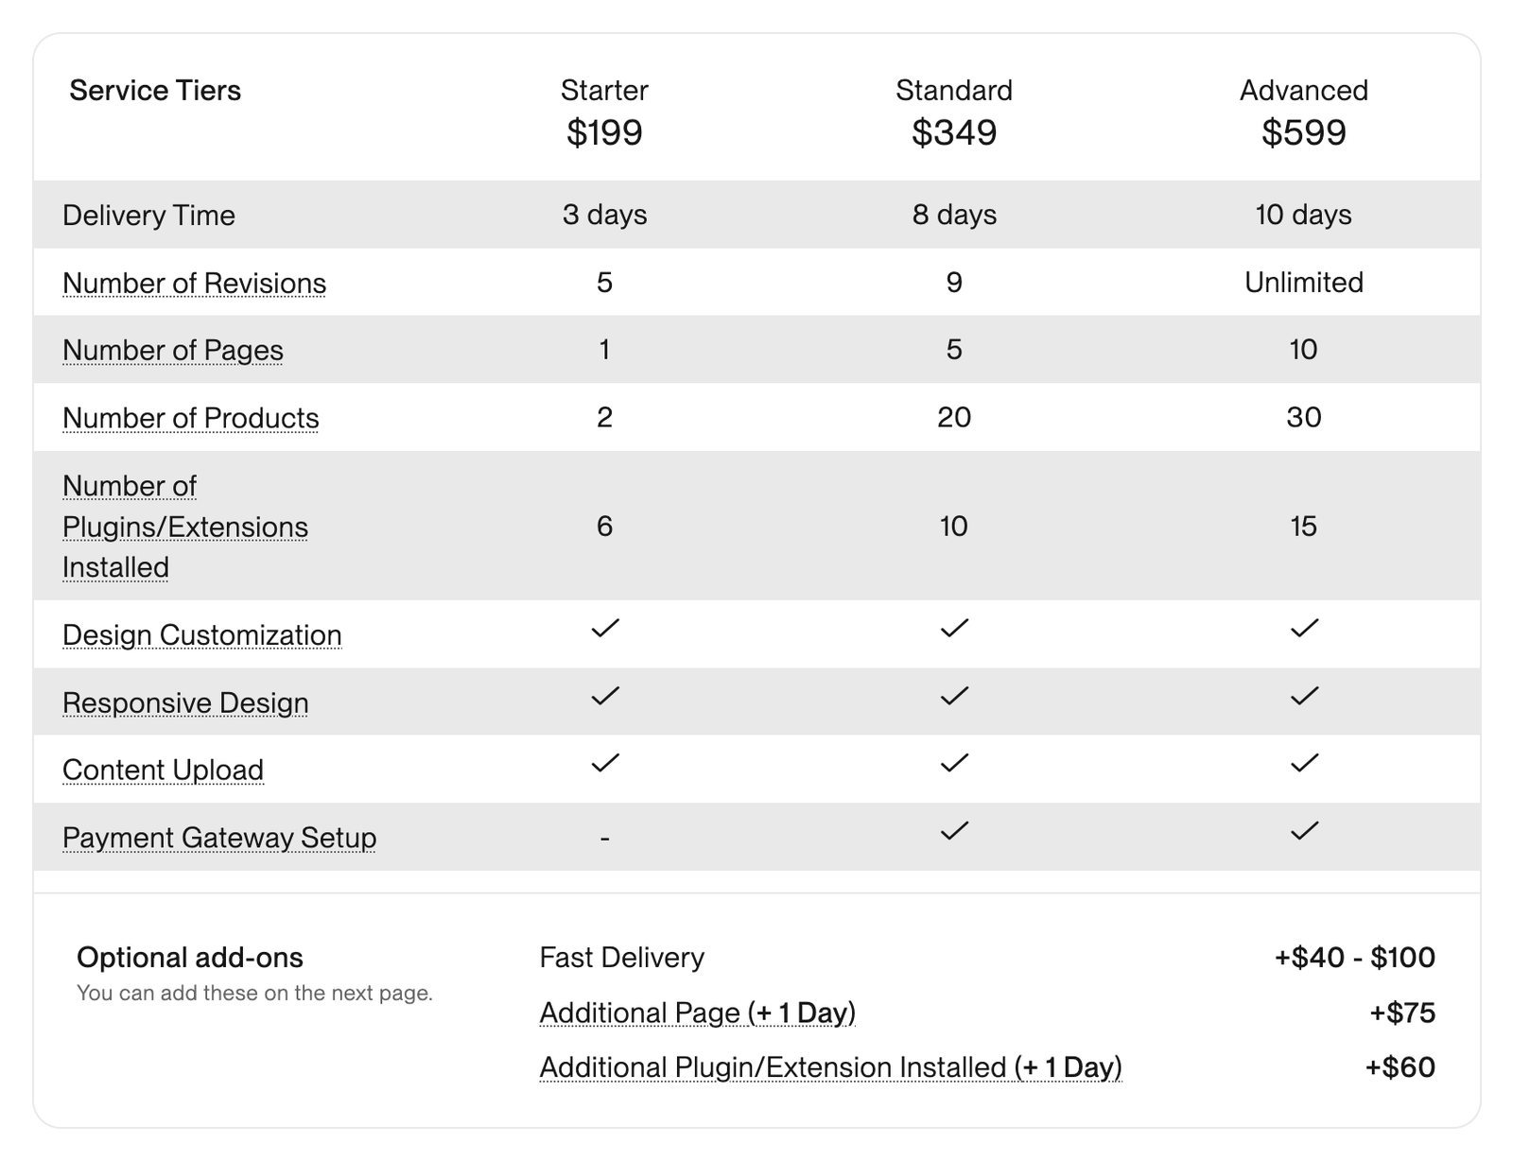Click the Starter Design Customization checkmark

coord(605,628)
